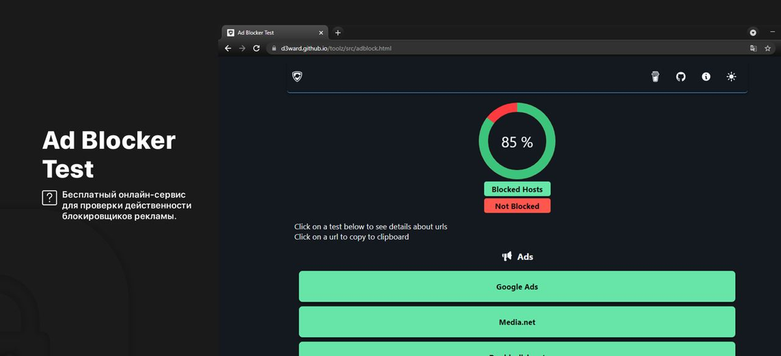Image resolution: width=781 pixels, height=356 pixels.
Task: Click the 'Click on a url to copy' text
Action: click(351, 237)
